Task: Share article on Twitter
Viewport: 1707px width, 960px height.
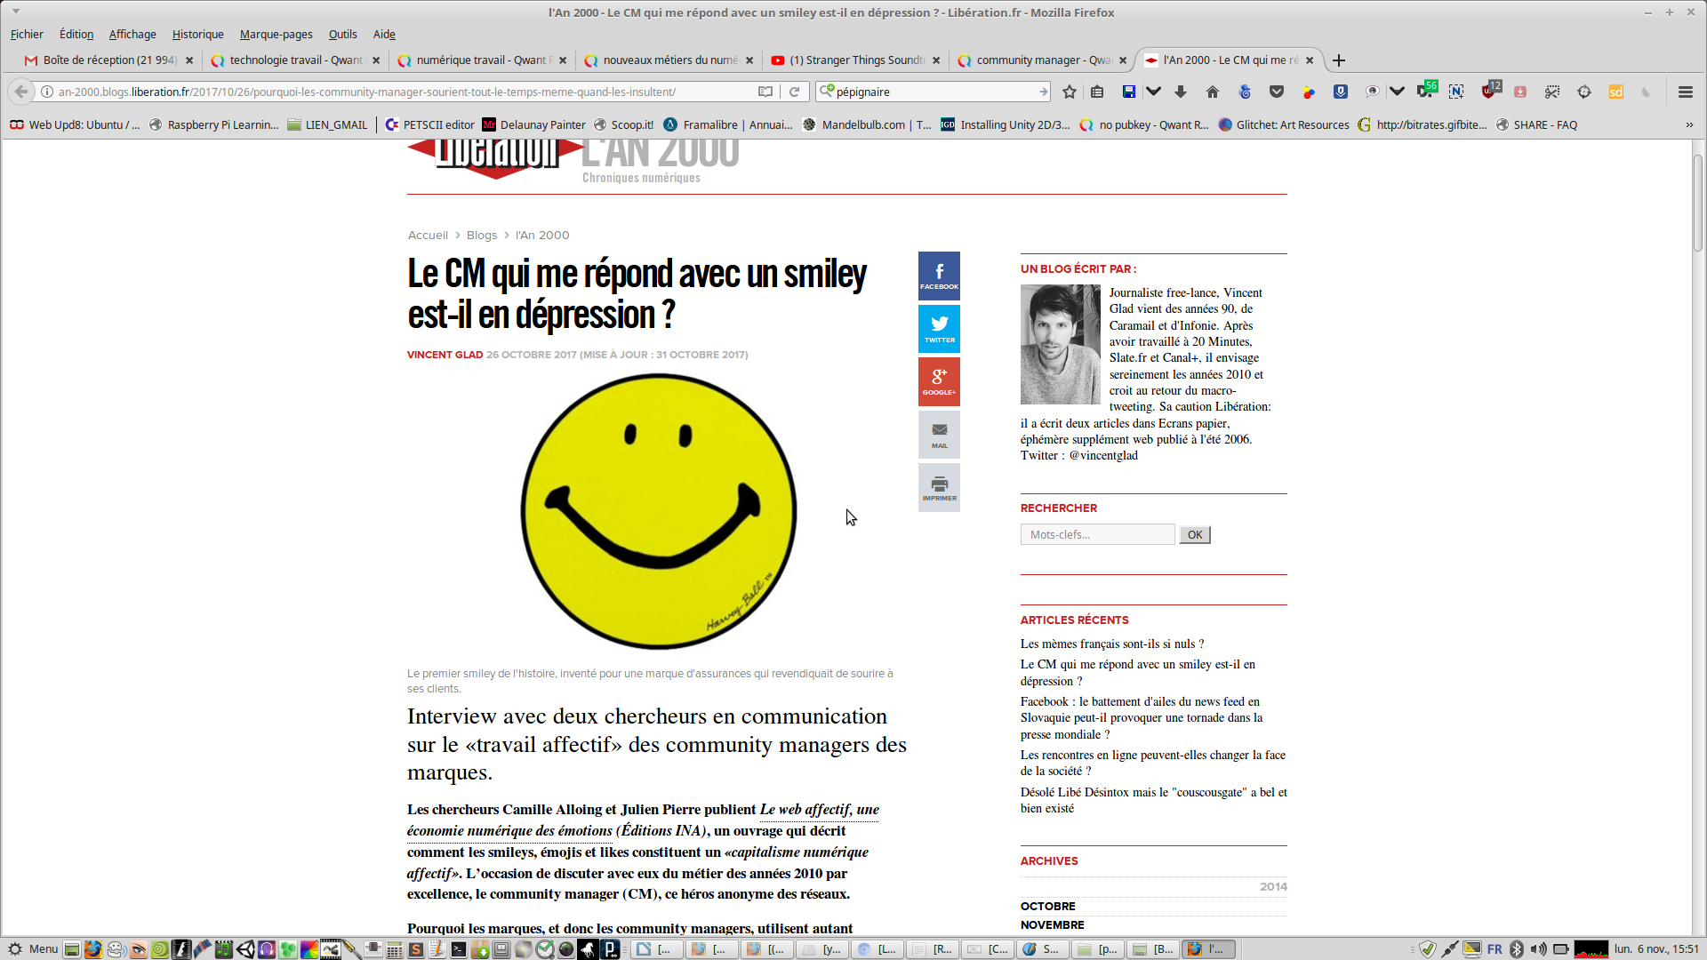Action: [x=939, y=328]
